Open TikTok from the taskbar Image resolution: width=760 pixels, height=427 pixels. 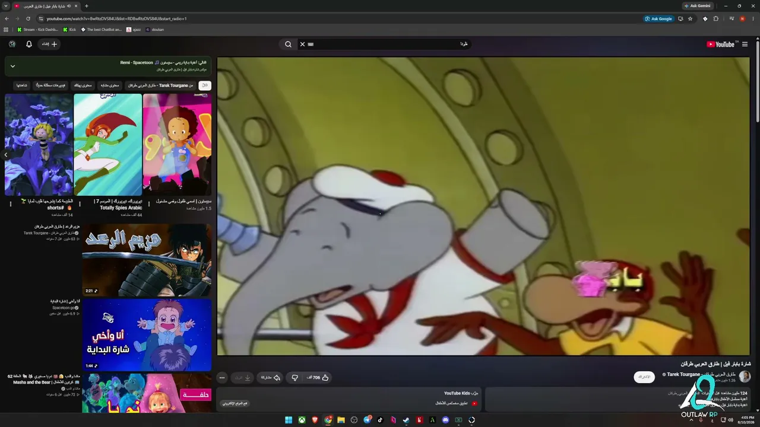[x=380, y=420]
